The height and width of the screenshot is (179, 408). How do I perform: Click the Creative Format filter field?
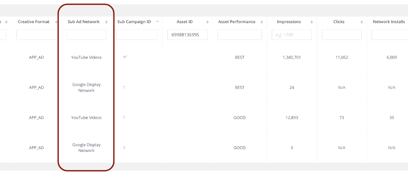[36, 34]
